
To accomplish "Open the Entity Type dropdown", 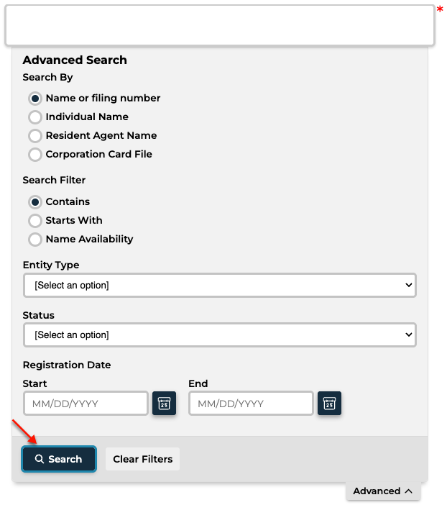I will 220,286.
